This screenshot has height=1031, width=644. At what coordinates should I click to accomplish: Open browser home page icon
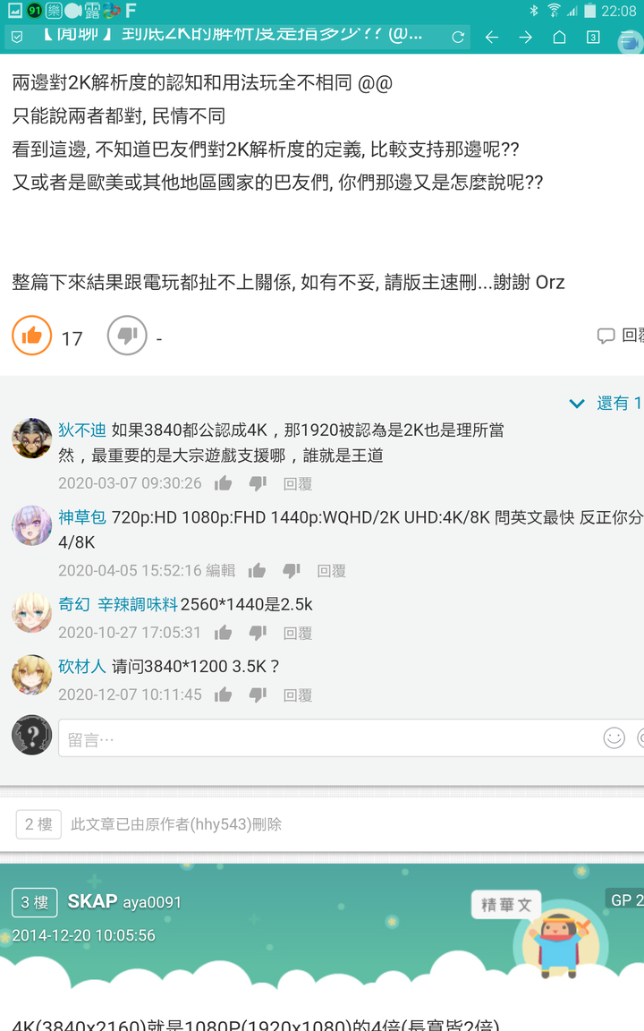tap(559, 37)
